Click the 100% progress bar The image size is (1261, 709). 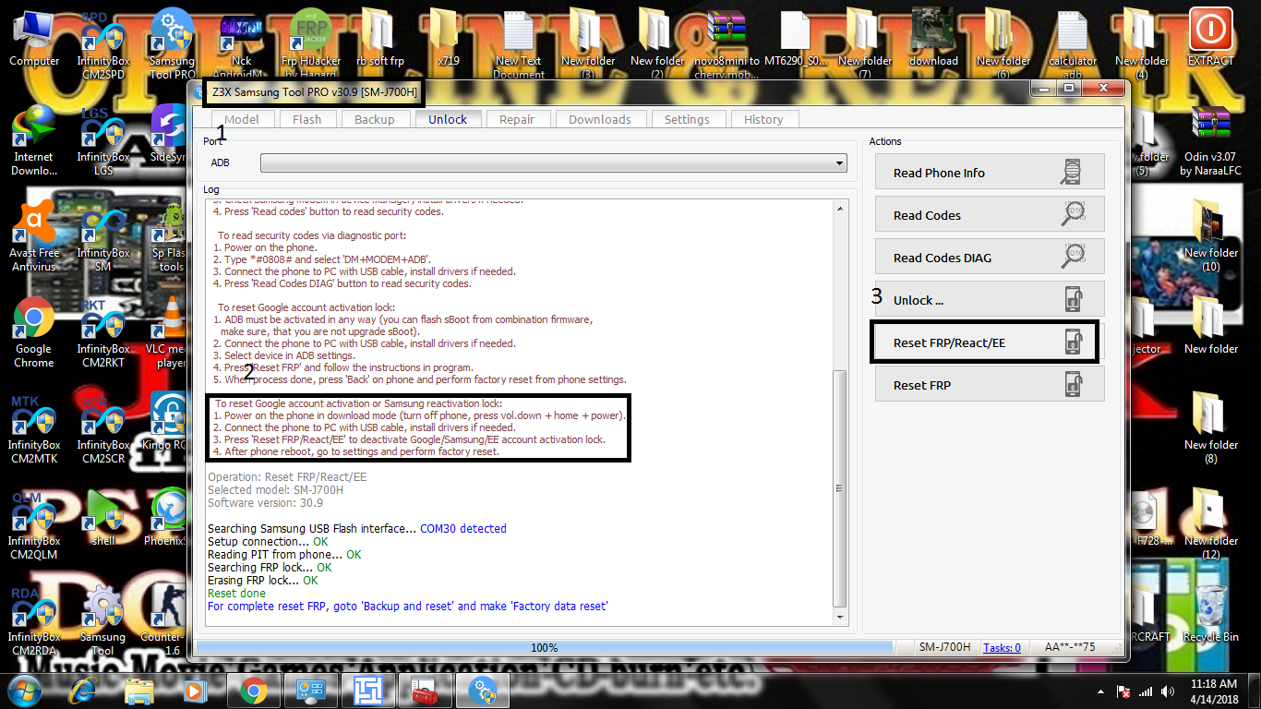coord(545,648)
